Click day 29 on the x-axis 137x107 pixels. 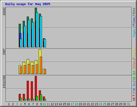point(120,104)
